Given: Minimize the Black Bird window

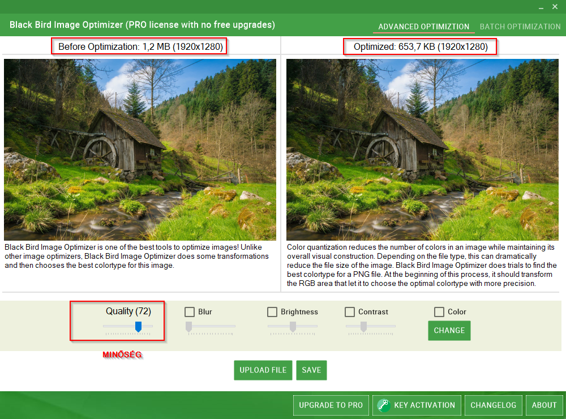Looking at the screenshot, I should 539,7.
